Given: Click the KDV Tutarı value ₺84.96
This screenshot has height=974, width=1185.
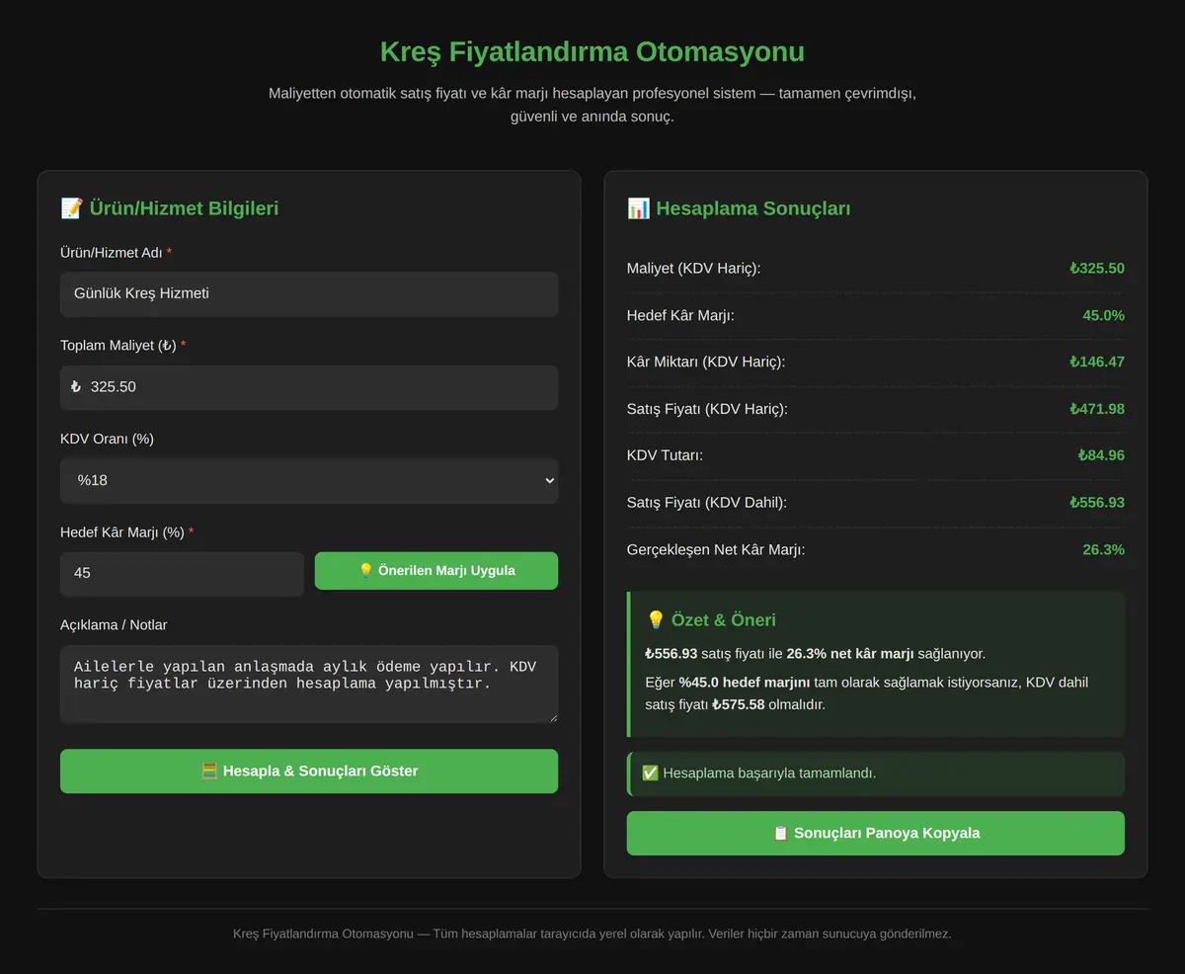Looking at the screenshot, I should point(1101,455).
